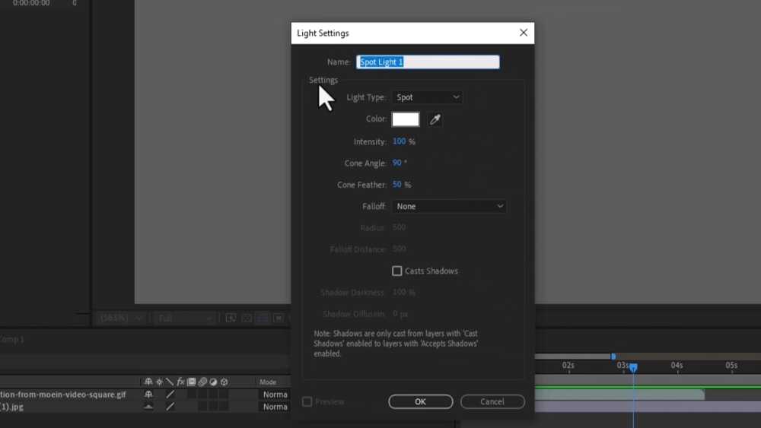761x428 pixels.
Task: Click the current time indicator in timeline
Action: point(633,368)
